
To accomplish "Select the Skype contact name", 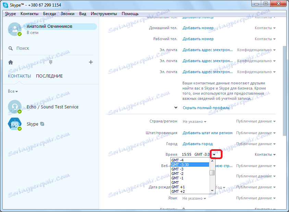I will (33, 124).
